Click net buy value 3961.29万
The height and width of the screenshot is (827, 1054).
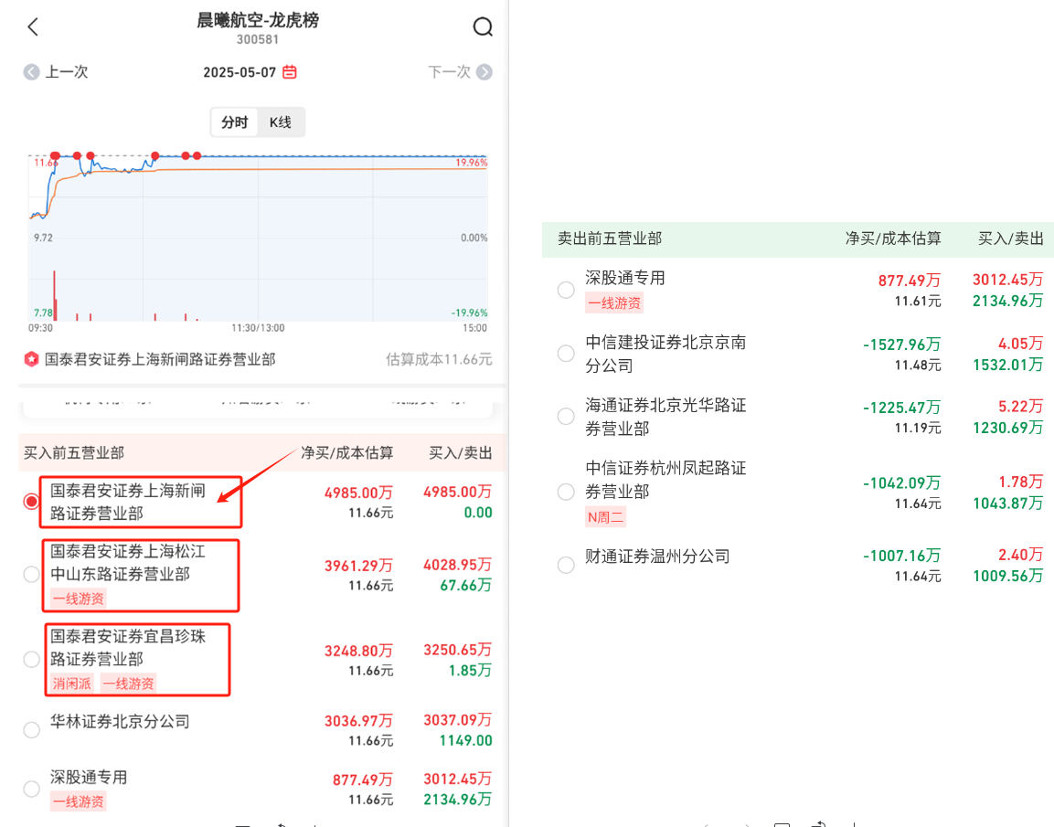pyautogui.click(x=358, y=566)
